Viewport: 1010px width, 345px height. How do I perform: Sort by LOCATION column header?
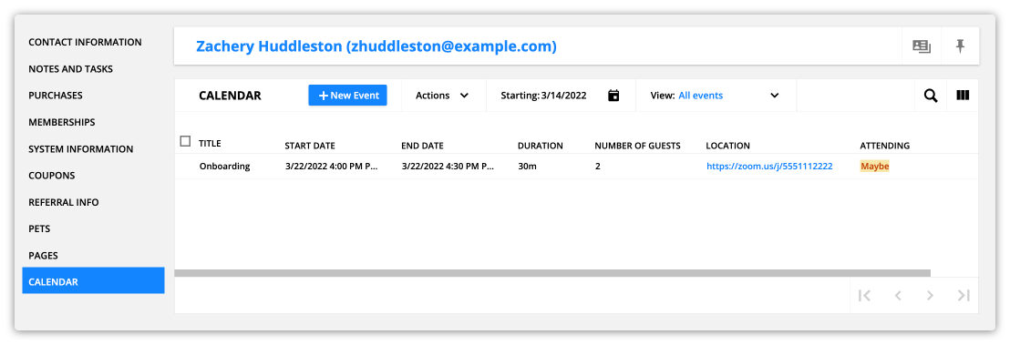727,147
